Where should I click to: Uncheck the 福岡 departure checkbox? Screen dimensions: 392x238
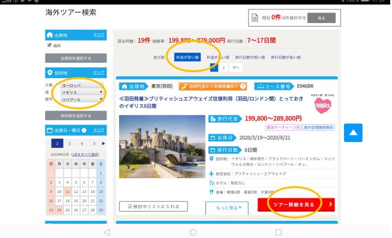[50, 45]
